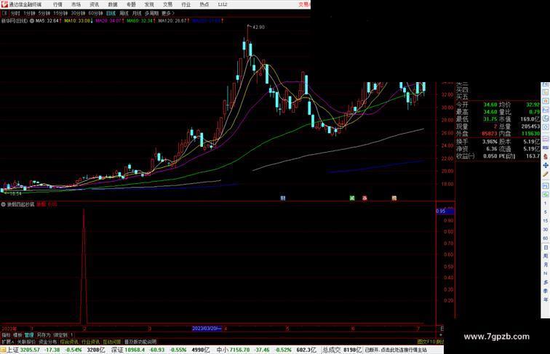Select the pencil drawing tool in right sidebar
Image resolution: width=550 pixels, height=354 pixels.
[546, 174]
